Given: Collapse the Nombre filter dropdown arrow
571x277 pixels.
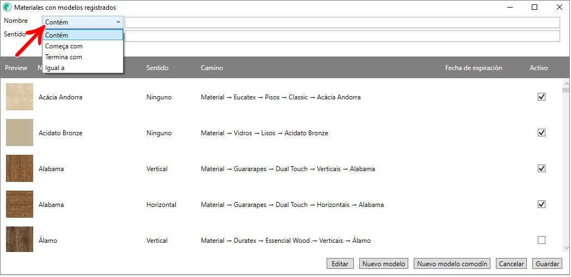Looking at the screenshot, I should (118, 22).
